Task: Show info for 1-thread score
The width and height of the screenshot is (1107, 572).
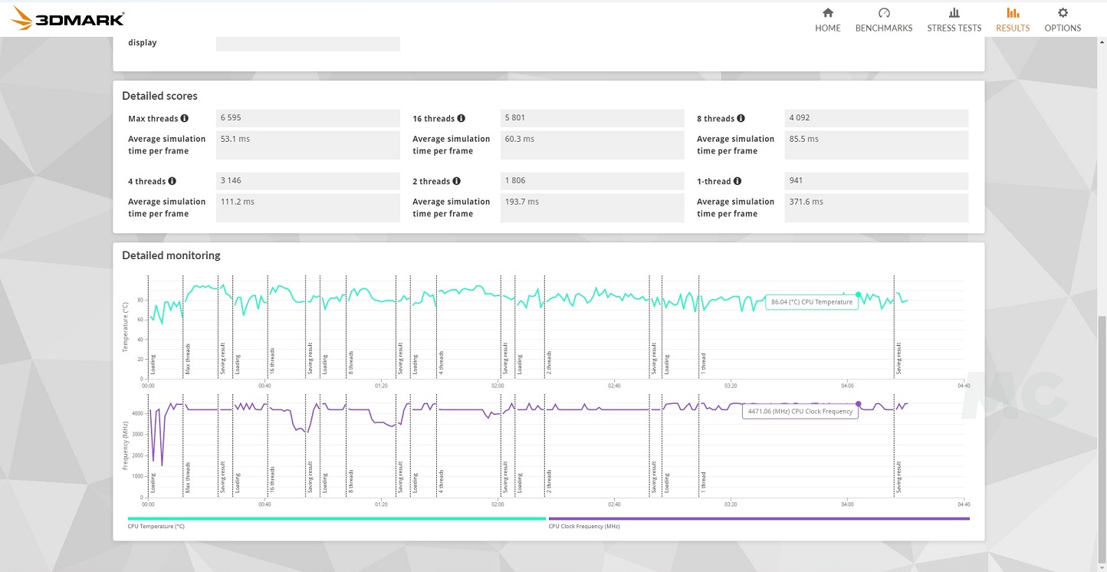Action: point(737,182)
